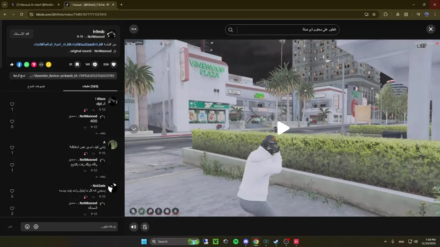Go to the next video with down chevron
Screen dimensions: 440x247
[x=134, y=129]
